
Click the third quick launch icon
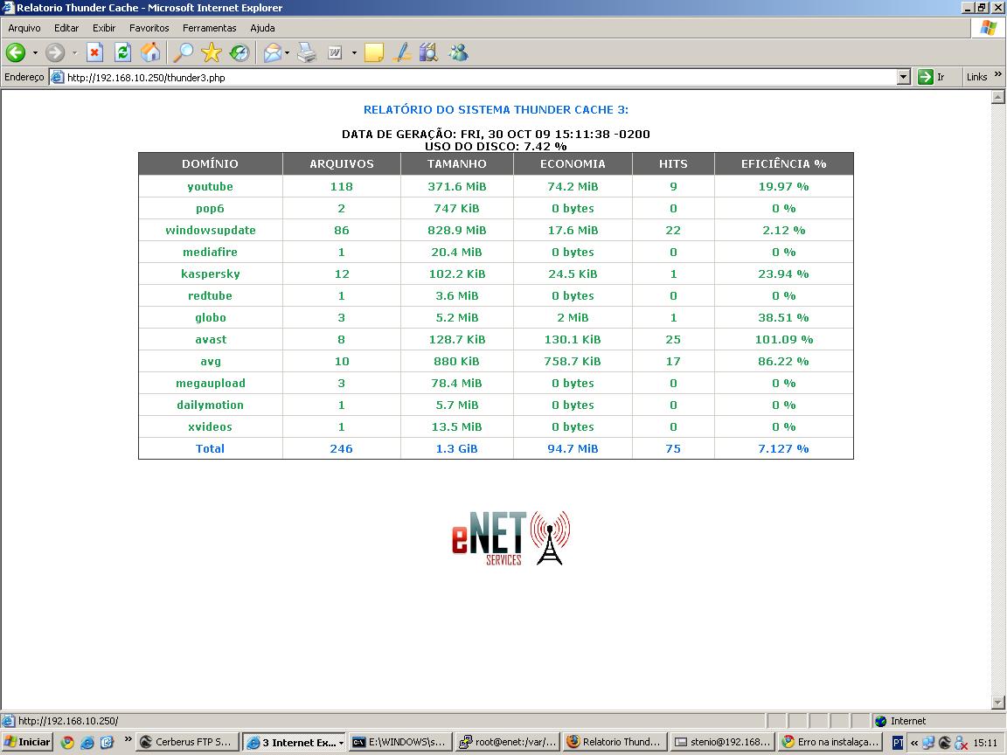107,743
